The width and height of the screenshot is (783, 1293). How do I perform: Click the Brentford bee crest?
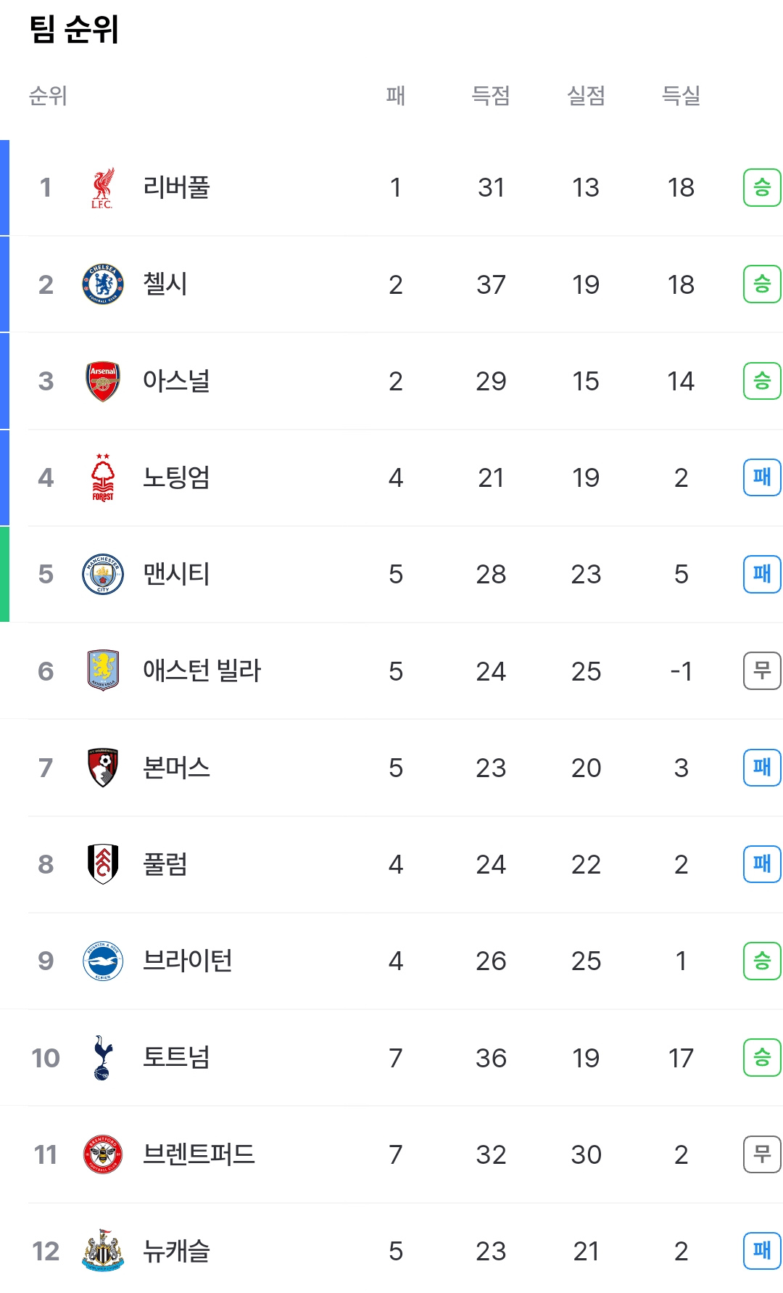click(102, 1154)
